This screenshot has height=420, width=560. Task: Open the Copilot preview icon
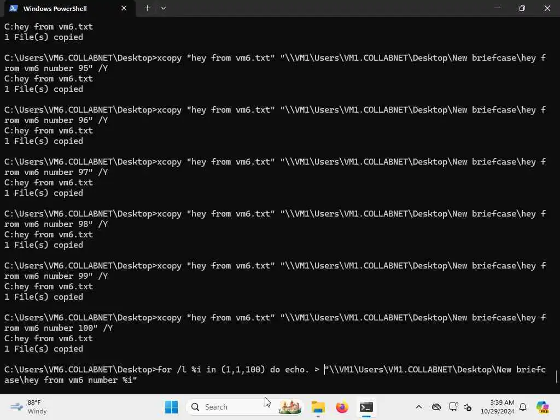(x=542, y=407)
